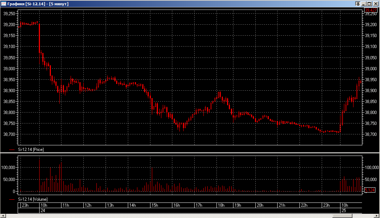
Task: Click the 100,000 level on right volume axis
Action: pos(372,168)
